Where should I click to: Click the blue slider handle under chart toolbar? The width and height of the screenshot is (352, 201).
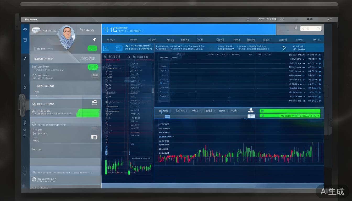[167, 116]
